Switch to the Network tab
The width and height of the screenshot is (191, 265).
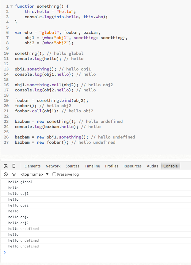pos(53,166)
